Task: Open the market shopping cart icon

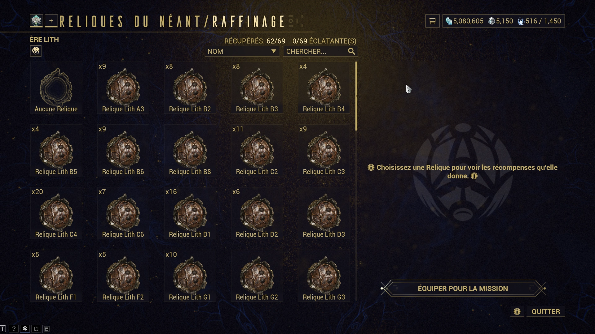Action: [432, 21]
